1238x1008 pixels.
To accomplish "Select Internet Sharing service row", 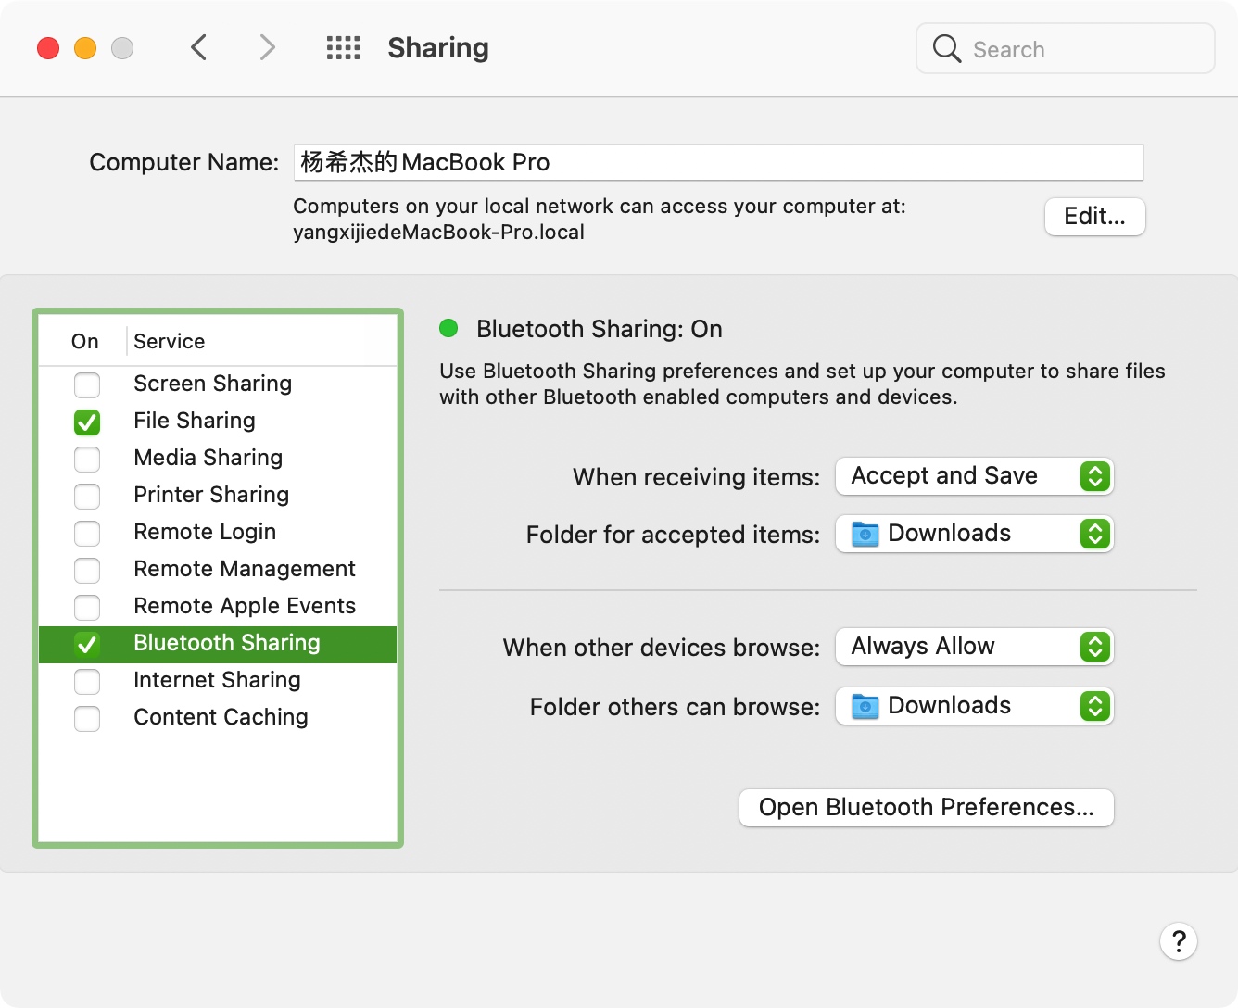I will [218, 680].
